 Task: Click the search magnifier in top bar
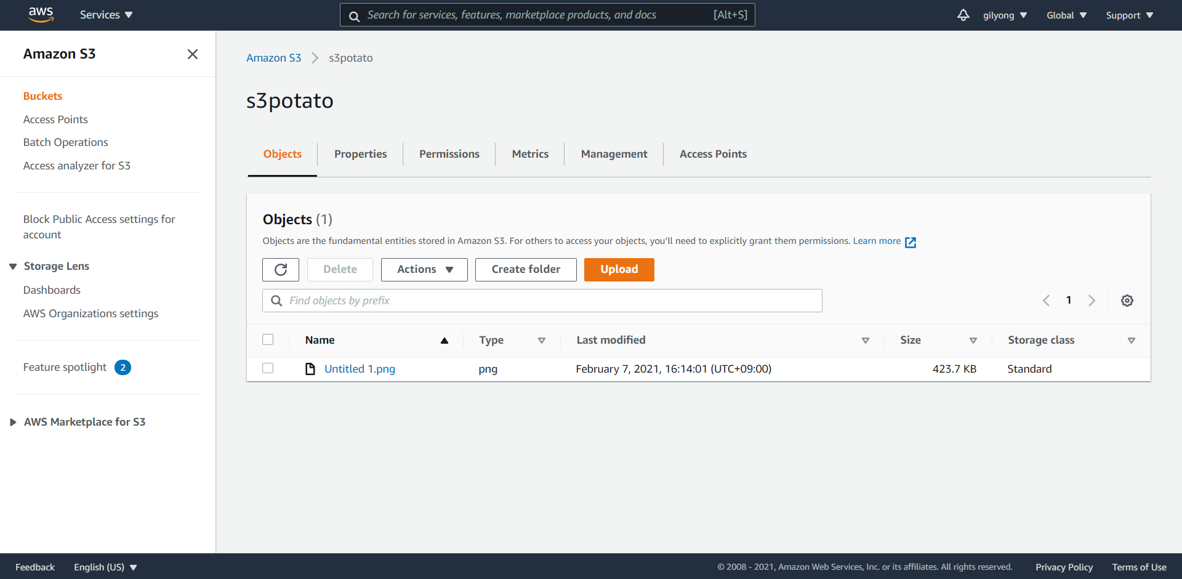(355, 16)
